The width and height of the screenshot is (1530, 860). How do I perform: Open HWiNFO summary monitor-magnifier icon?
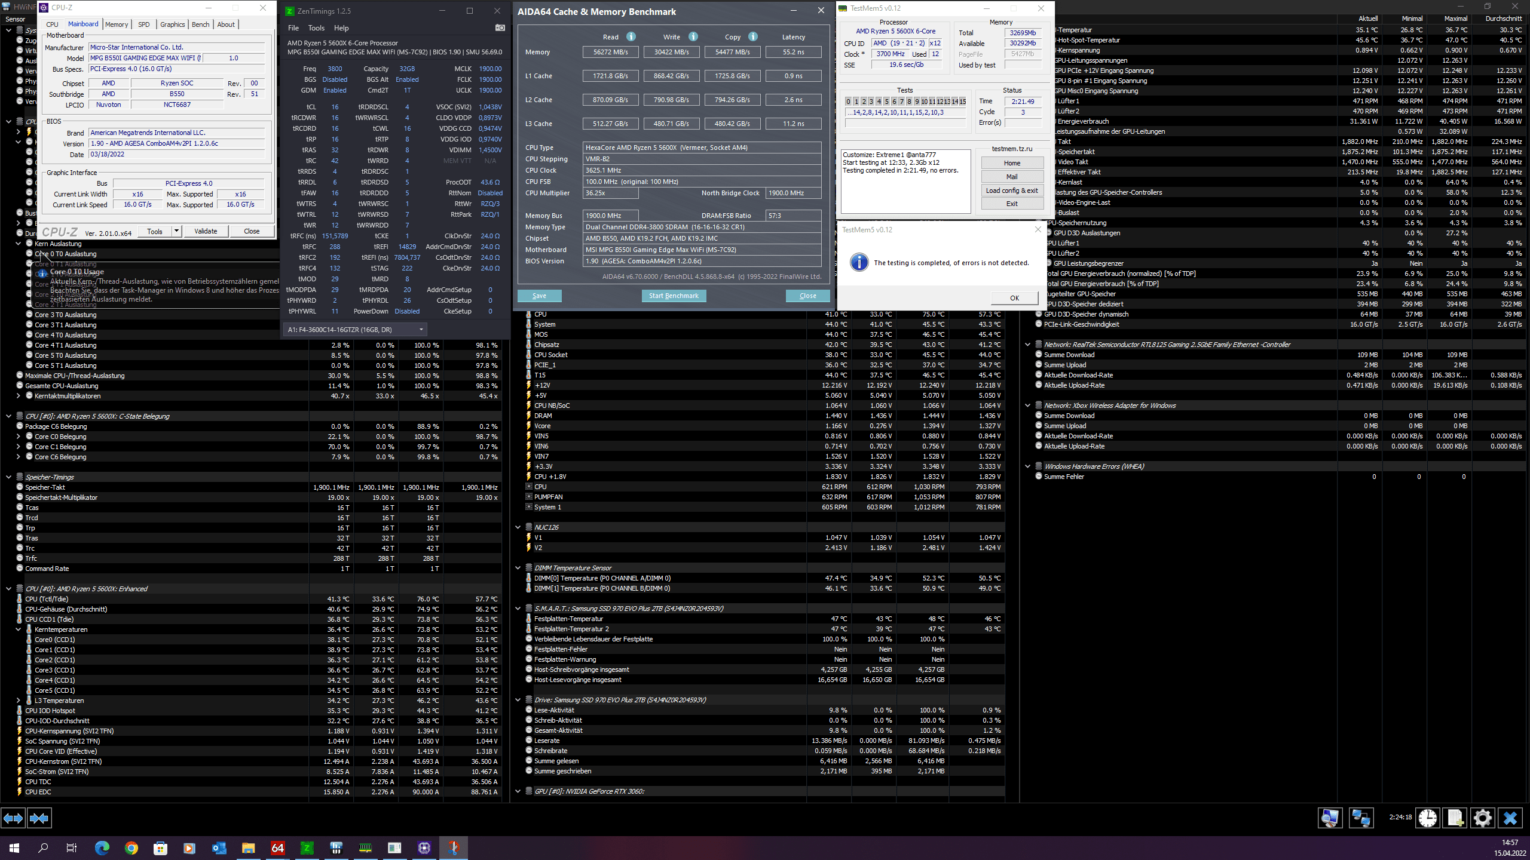coord(1330,818)
